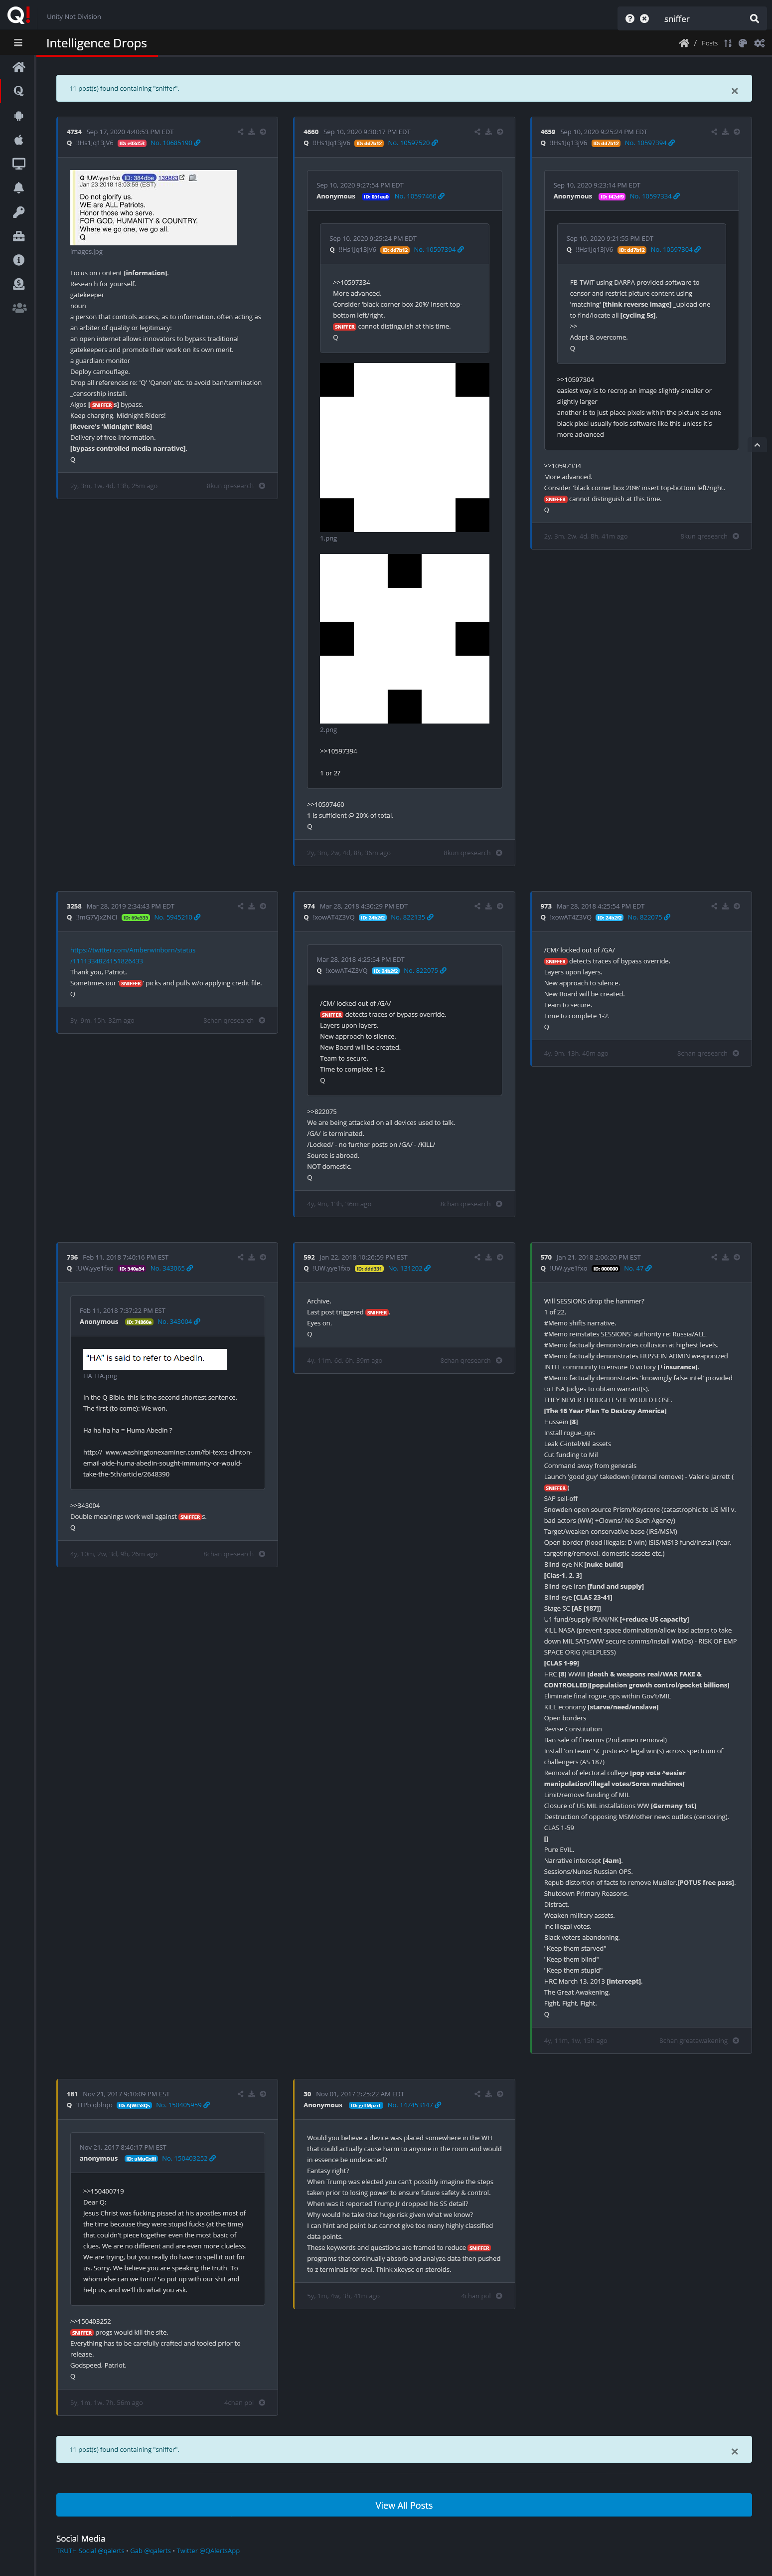Open the HA_HA.png image
The width and height of the screenshot is (772, 2576).
point(155,1358)
